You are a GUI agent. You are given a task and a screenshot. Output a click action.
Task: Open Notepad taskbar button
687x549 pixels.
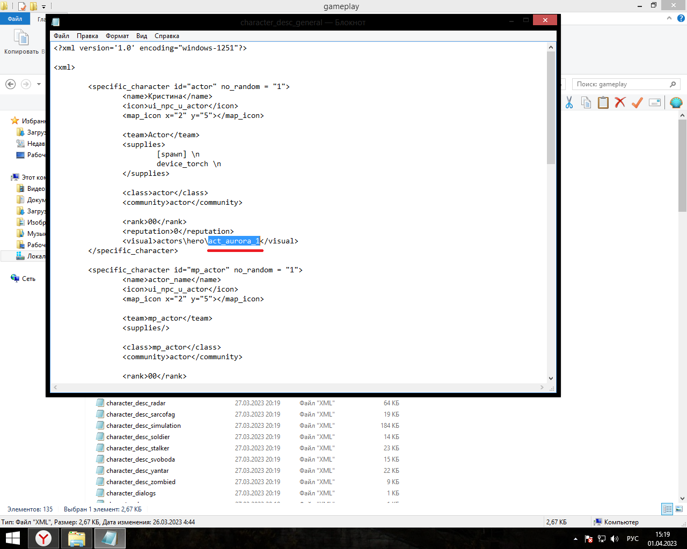point(110,538)
